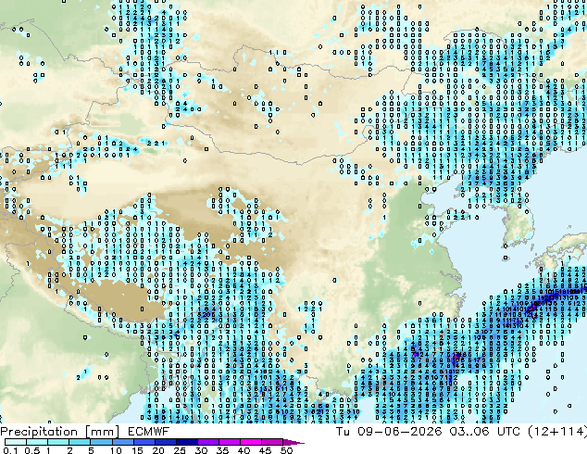Click the '[mm]' unit label
This screenshot has height=454, width=587.
[102, 432]
